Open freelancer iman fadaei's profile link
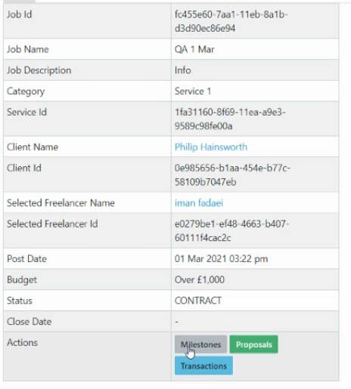The image size is (351, 389). [199, 202]
